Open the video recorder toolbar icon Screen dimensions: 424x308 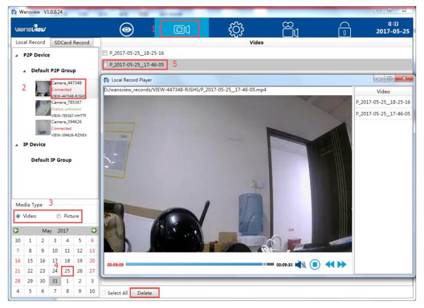(x=290, y=29)
